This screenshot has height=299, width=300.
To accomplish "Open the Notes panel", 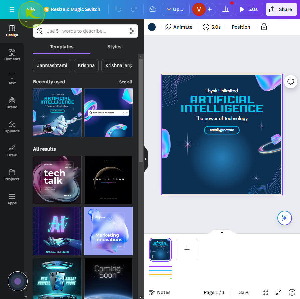I will [x=160, y=292].
